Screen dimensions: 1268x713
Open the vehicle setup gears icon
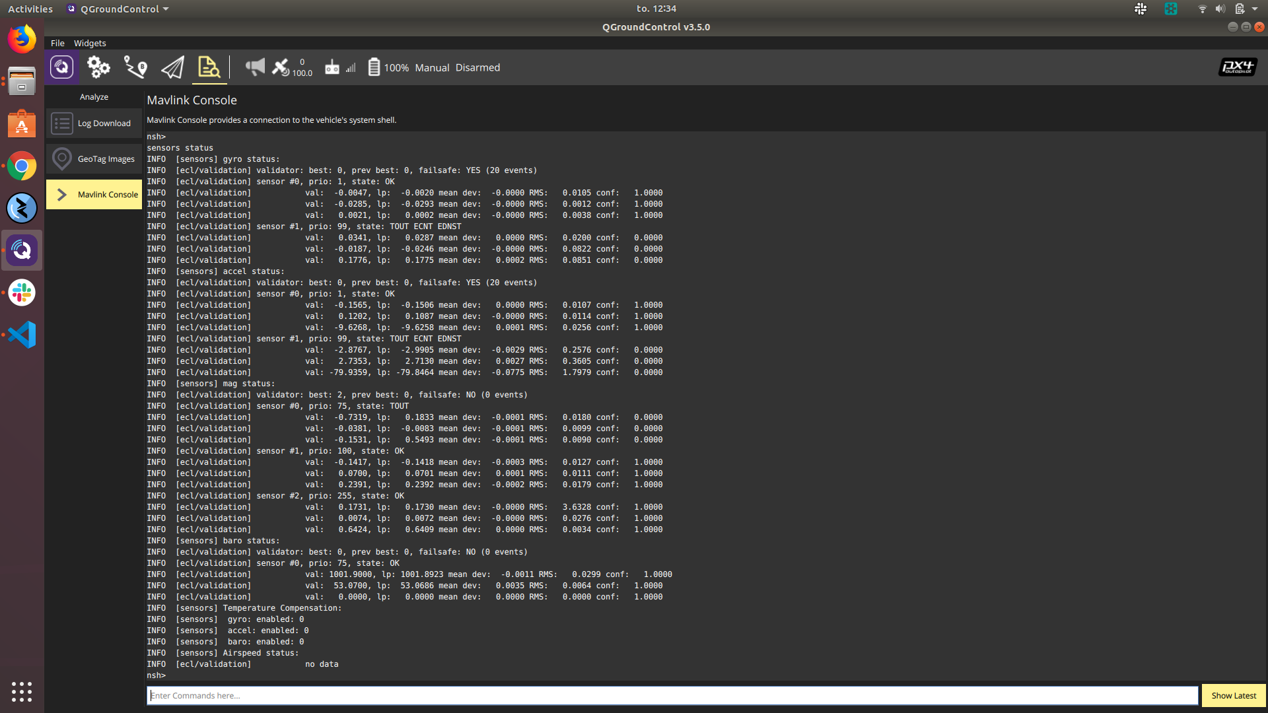coord(98,67)
